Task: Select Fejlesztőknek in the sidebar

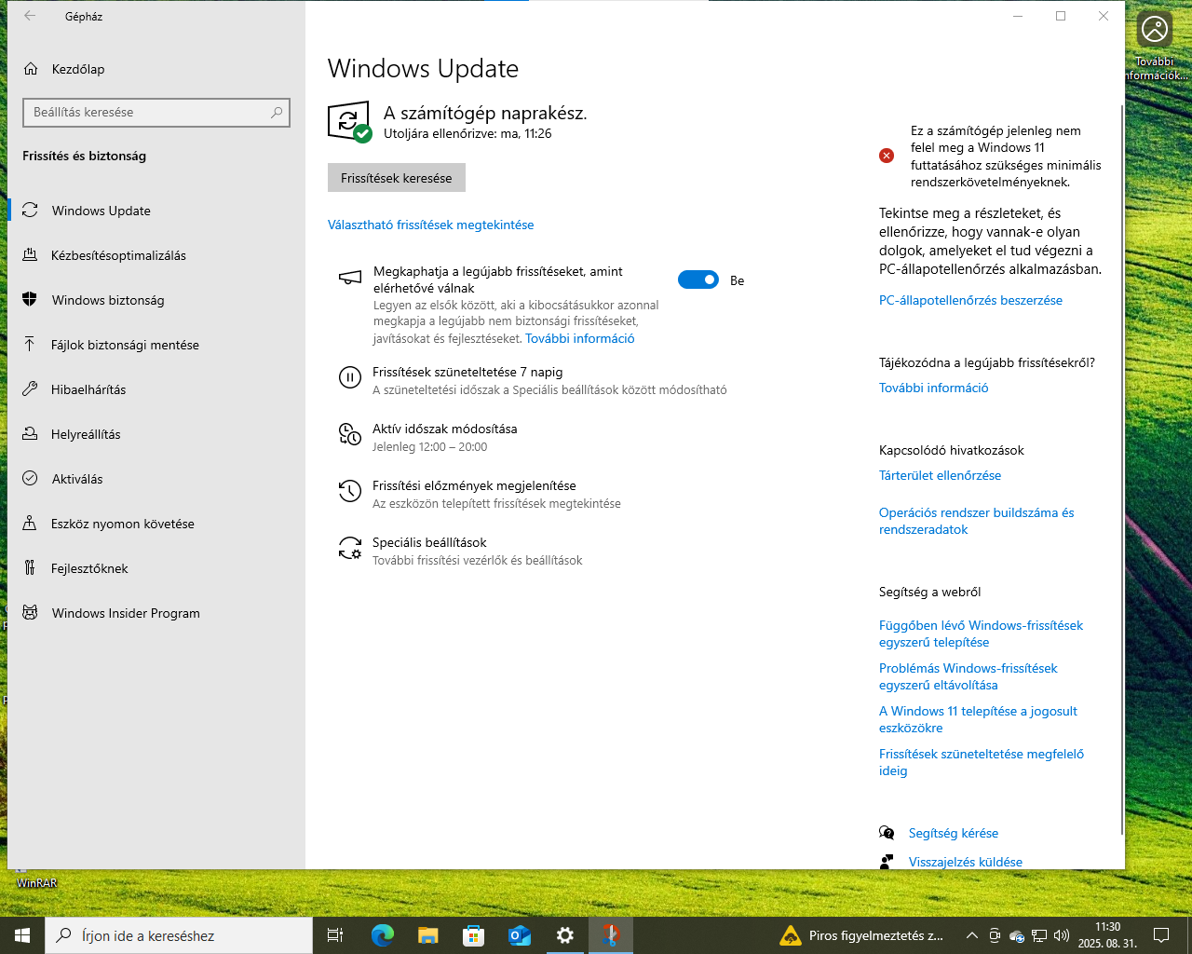Action: point(156,568)
